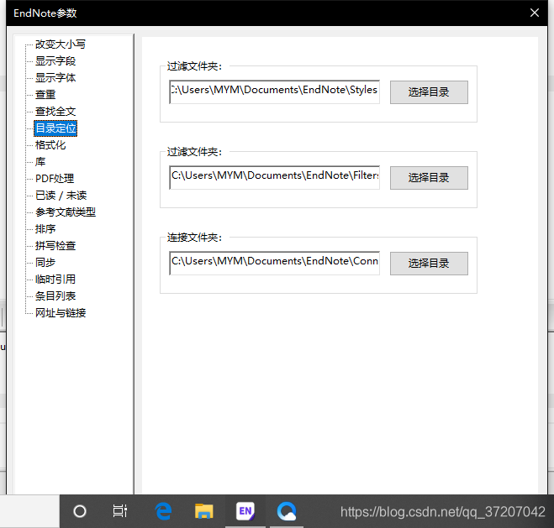Screen dimensions: 554x528
Task: Select 库 in preferences tree
Action: [x=40, y=162]
